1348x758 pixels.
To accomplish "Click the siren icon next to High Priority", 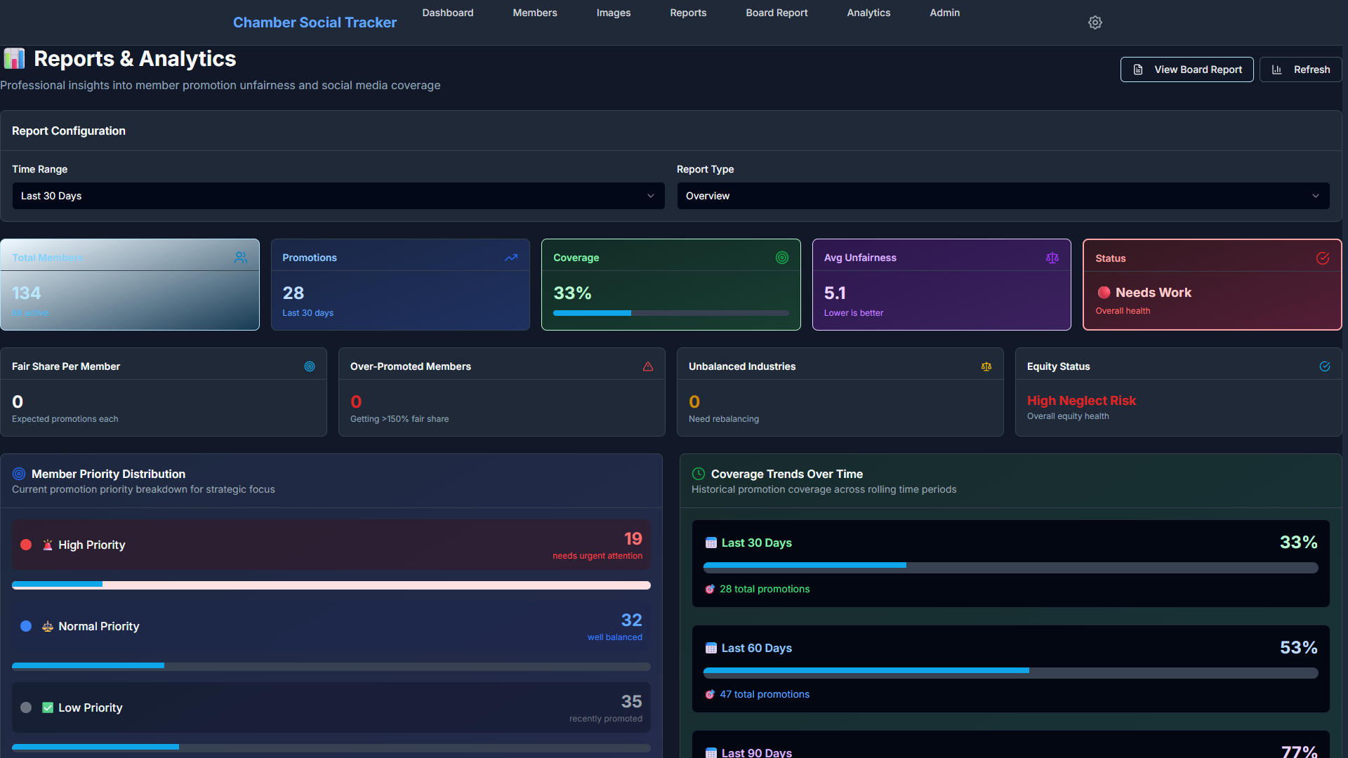I will [48, 545].
